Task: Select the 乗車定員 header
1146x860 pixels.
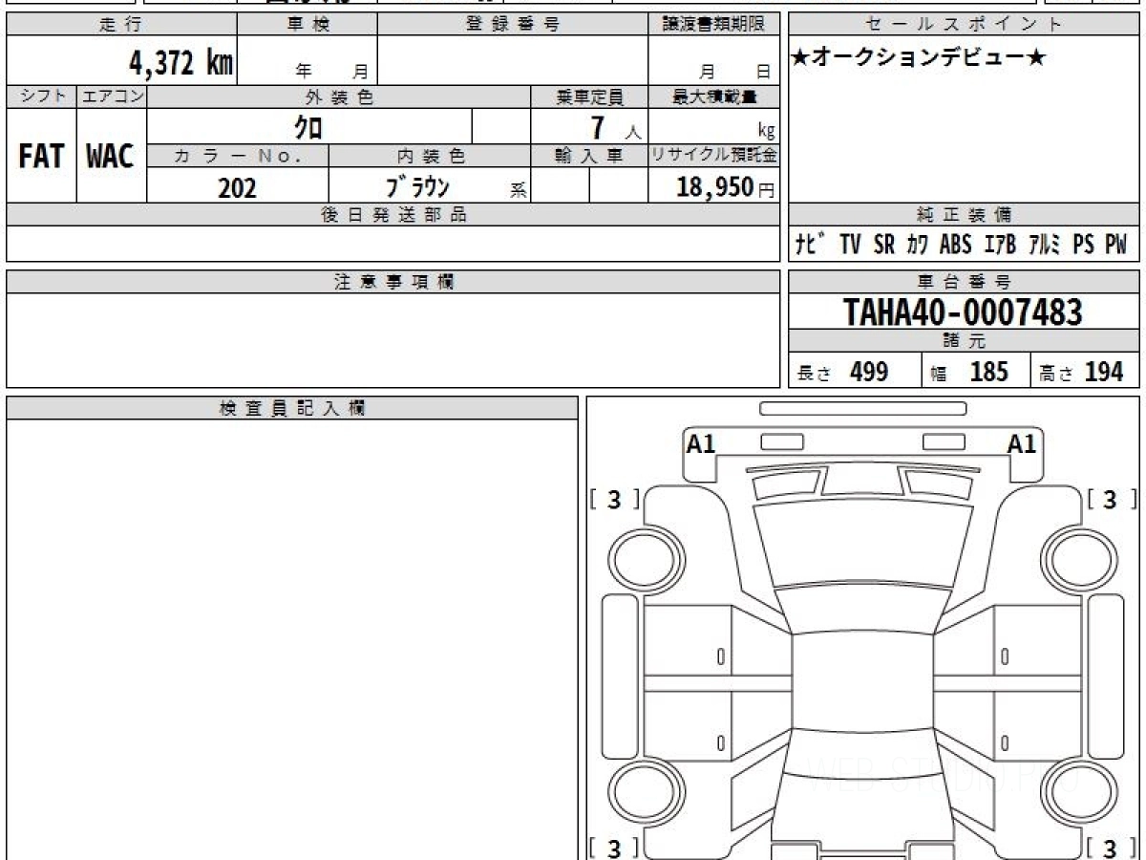Action: coord(589,97)
